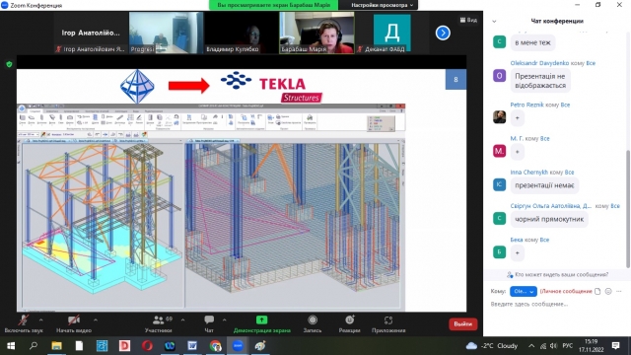Screen dimensions: 631x355
Task: Open File Explorer from taskbar
Action: [56, 346]
